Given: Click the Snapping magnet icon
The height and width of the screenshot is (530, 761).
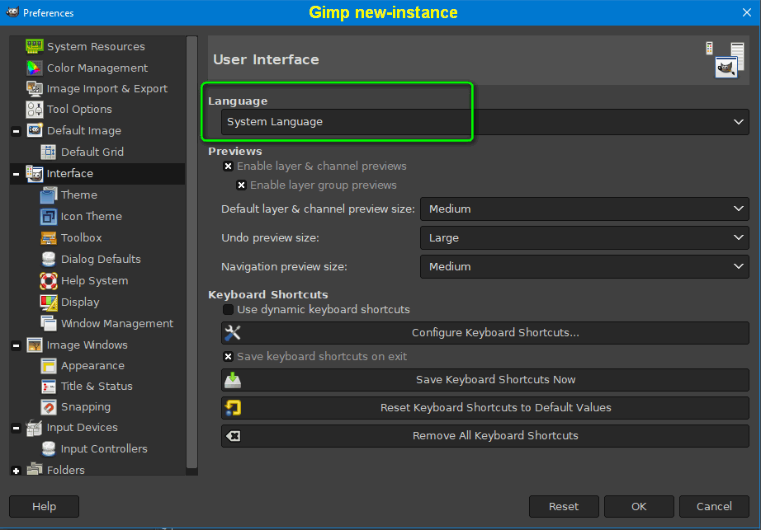Looking at the screenshot, I should coord(49,407).
